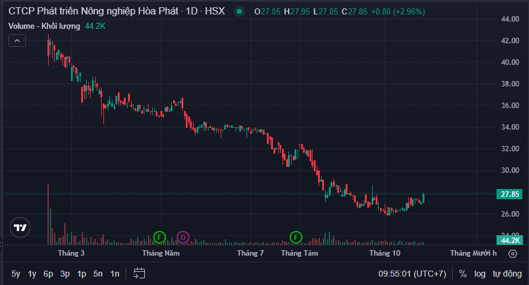The image size is (529, 285).
Task: Select the 1y time range
Action: pos(32,274)
